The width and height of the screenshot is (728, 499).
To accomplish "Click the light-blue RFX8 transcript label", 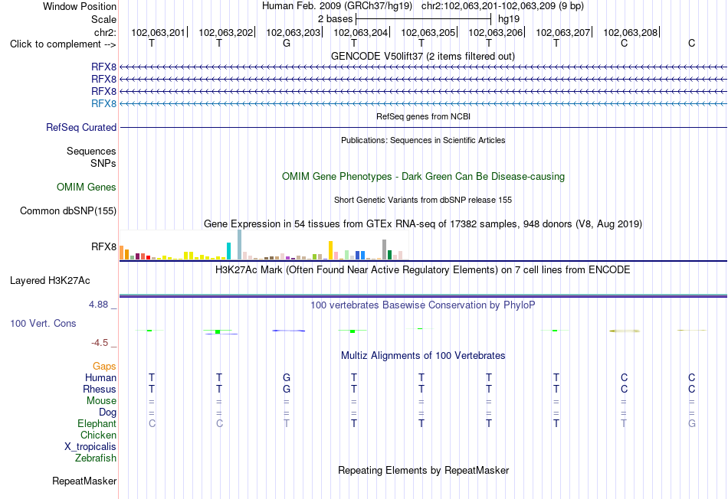I will pos(103,103).
